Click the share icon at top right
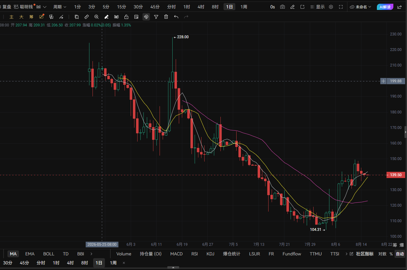The image size is (407, 270). 399,7
